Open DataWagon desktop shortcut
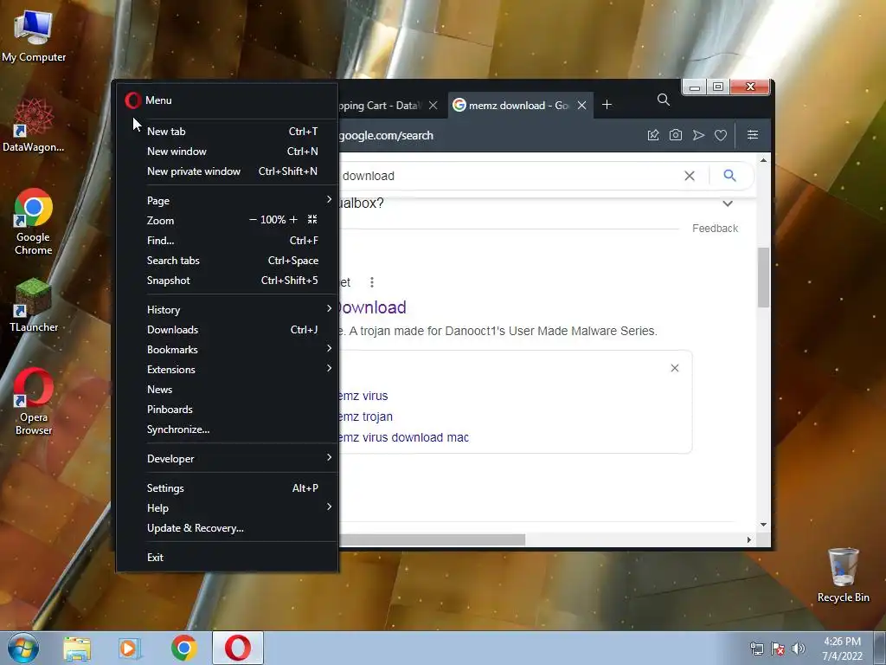The width and height of the screenshot is (886, 665). point(34,126)
